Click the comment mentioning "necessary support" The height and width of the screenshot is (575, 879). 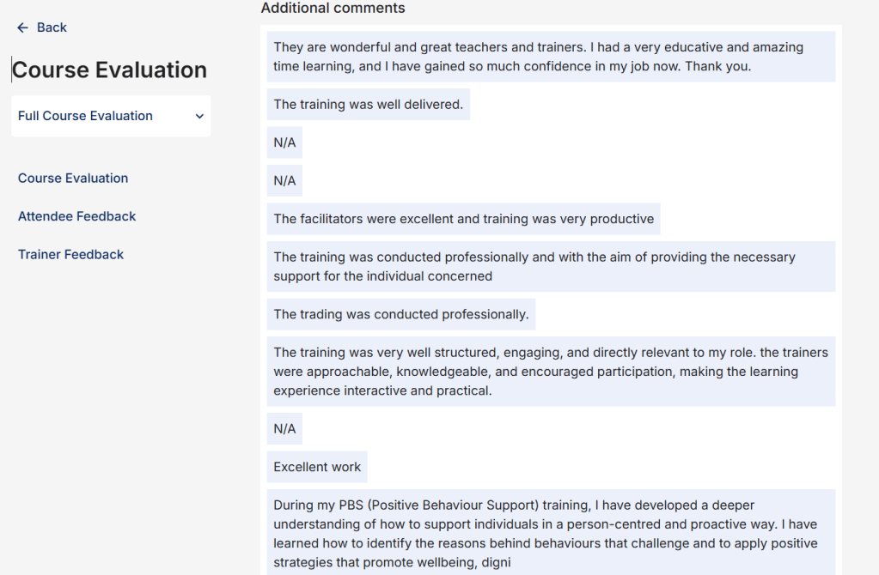[551, 266]
